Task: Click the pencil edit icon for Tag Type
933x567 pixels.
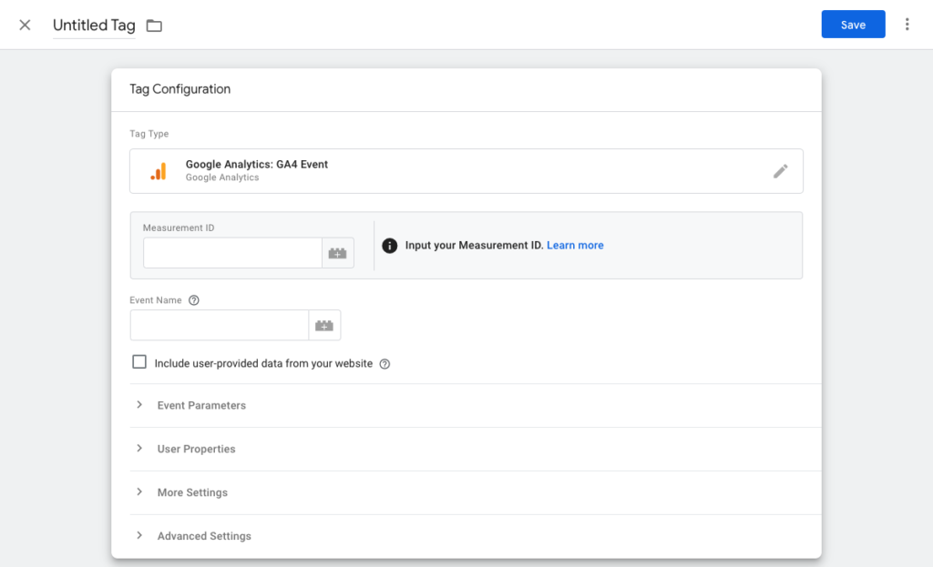Action: pyautogui.click(x=780, y=171)
